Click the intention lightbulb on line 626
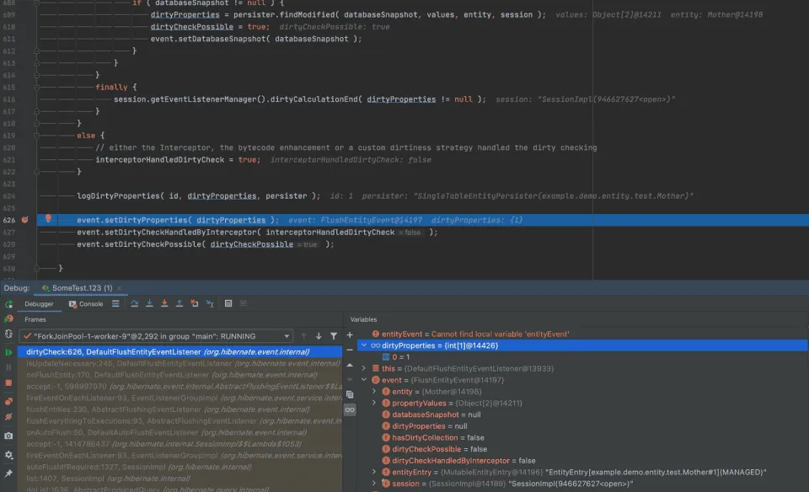Image resolution: width=809 pixels, height=492 pixels. 48,219
